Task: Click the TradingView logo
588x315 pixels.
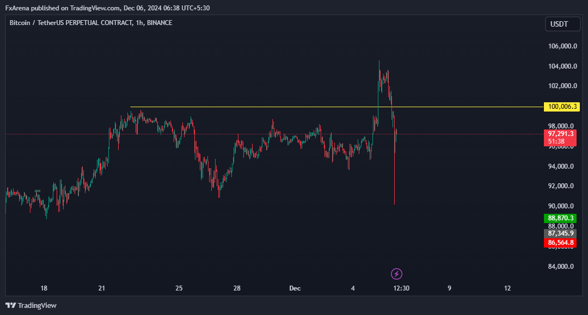Action: tap(30, 306)
